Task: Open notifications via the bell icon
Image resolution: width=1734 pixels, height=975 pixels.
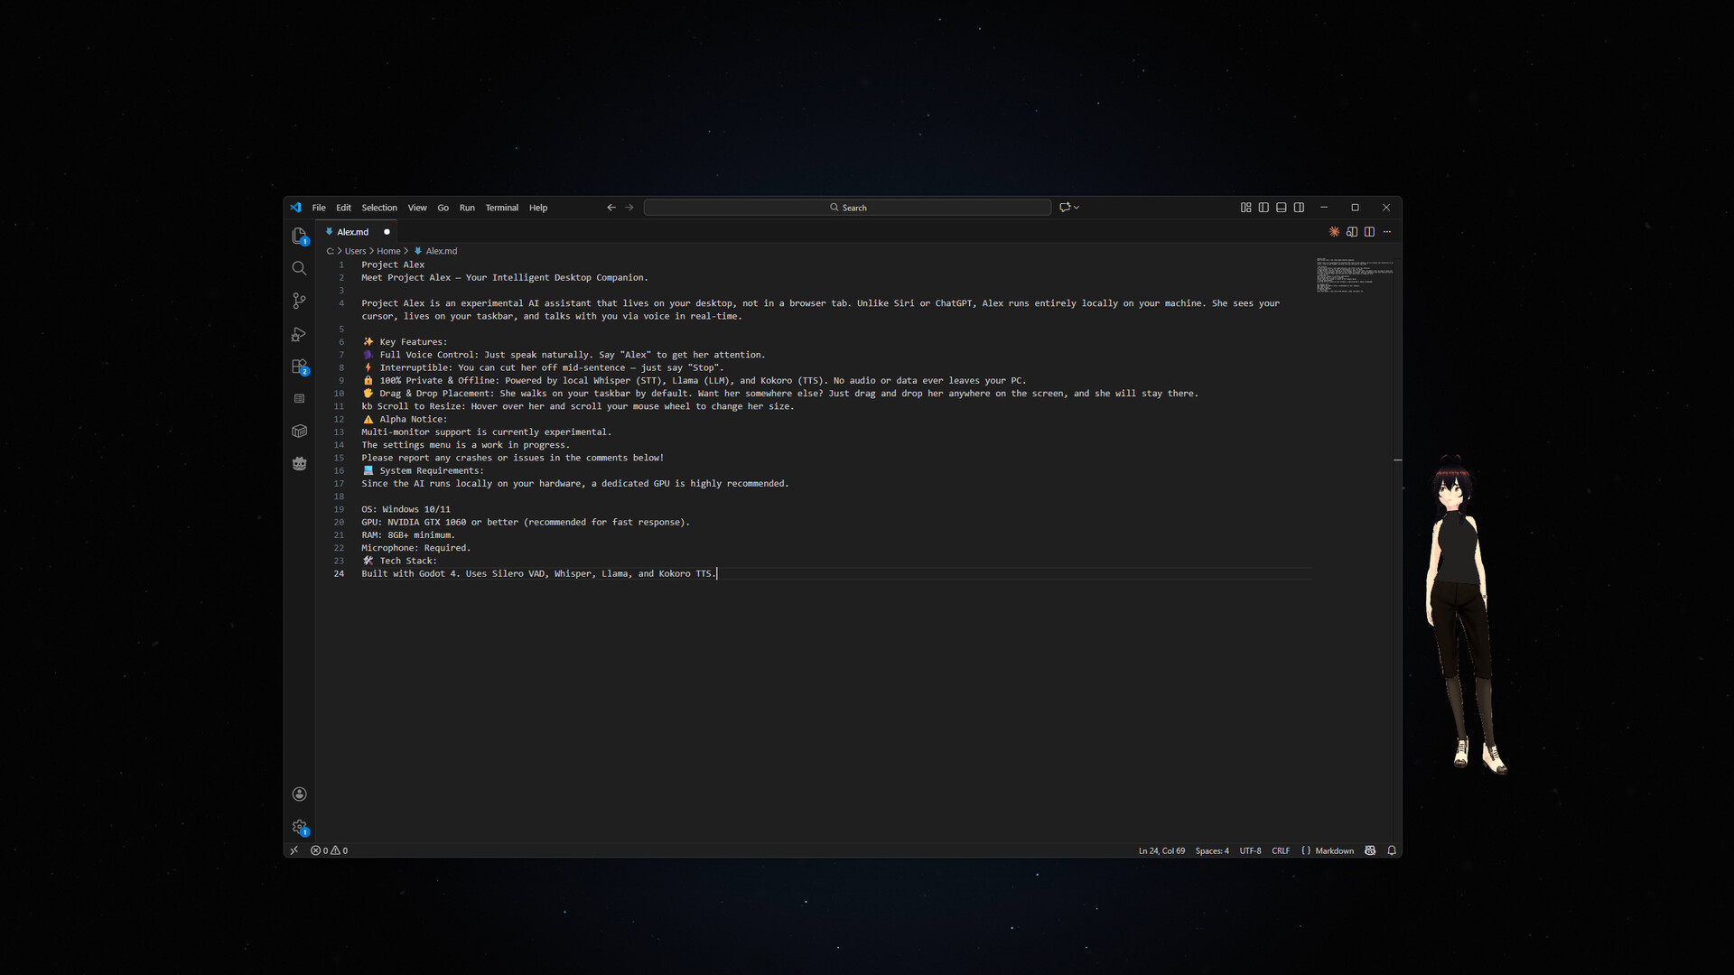Action: pos(1392,850)
